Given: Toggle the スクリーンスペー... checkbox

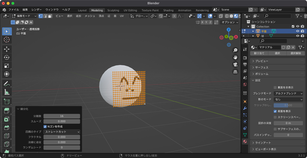Looking at the screenshot, I should click(275, 117).
